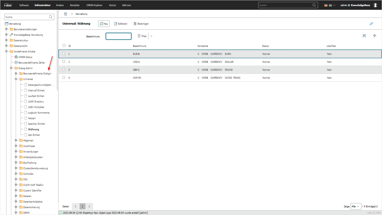Viewport: 382px width, 215px height.
Task: Click the home icon in breadcrumb
Action: point(65,14)
